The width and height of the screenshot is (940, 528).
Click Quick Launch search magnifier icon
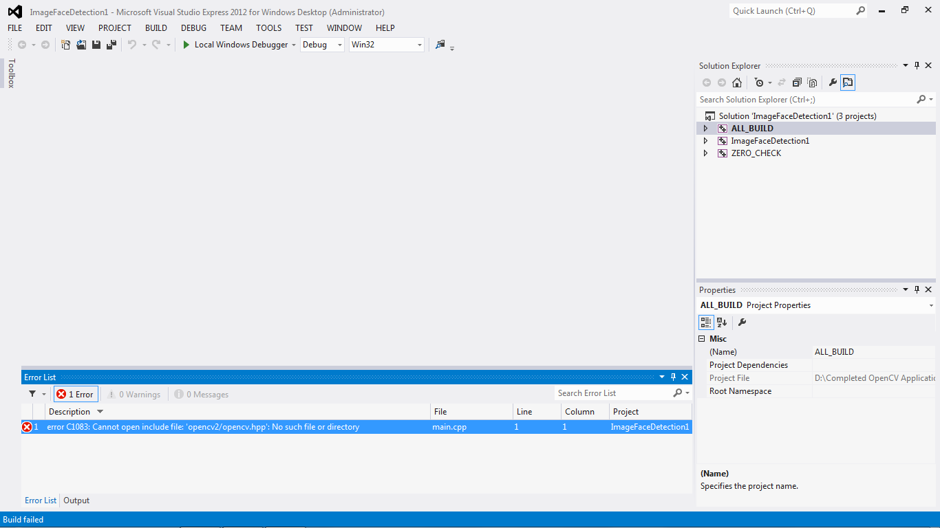tap(860, 11)
